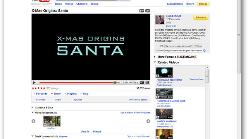Image resolution: width=248 pixels, height=139 pixels.
Task: Share the video on MySpace
Action: tap(77, 100)
